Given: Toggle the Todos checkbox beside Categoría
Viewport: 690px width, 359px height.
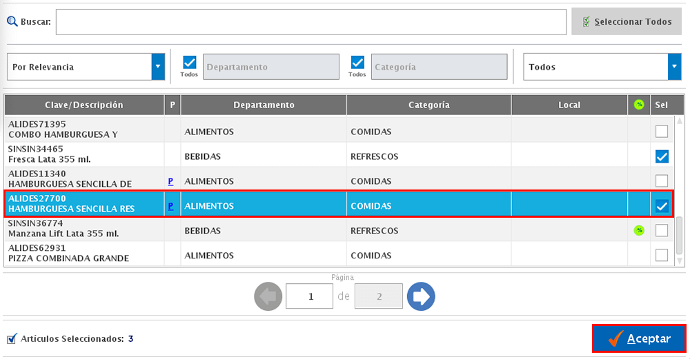Looking at the screenshot, I should pyautogui.click(x=357, y=63).
